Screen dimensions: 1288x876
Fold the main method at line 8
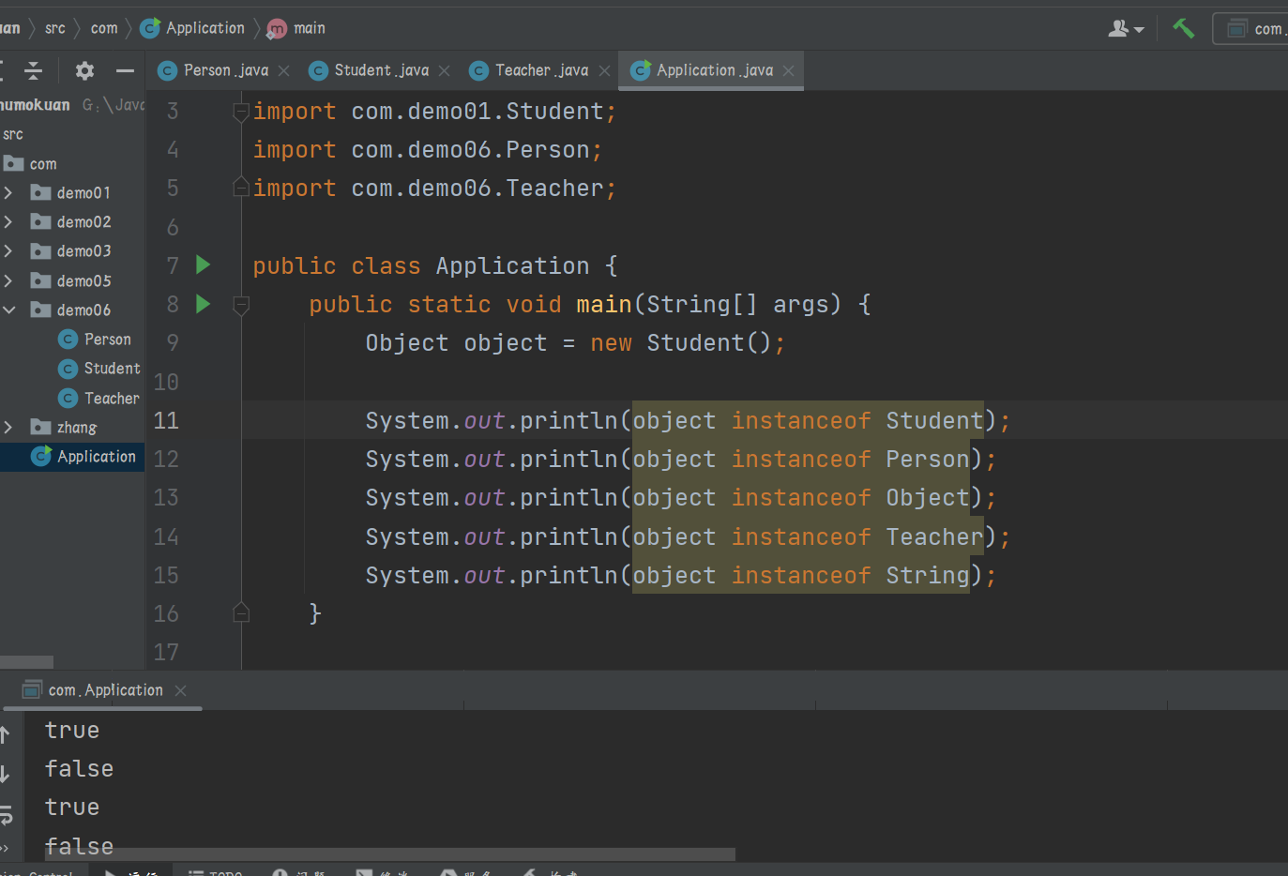[x=241, y=304]
